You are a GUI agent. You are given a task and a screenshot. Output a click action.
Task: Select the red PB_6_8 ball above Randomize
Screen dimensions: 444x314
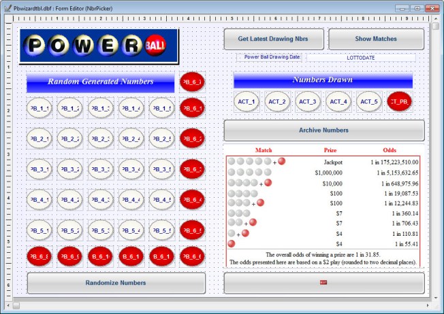click(39, 256)
